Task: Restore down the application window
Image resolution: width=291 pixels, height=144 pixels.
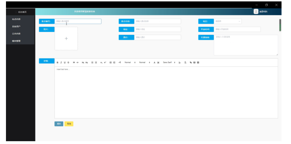Action: coord(266,5)
